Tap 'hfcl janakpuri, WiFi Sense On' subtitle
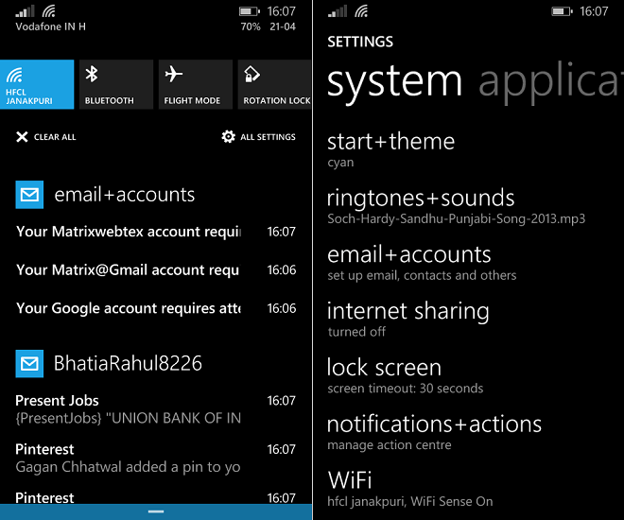Viewport: 624px width, 520px height. (410, 501)
